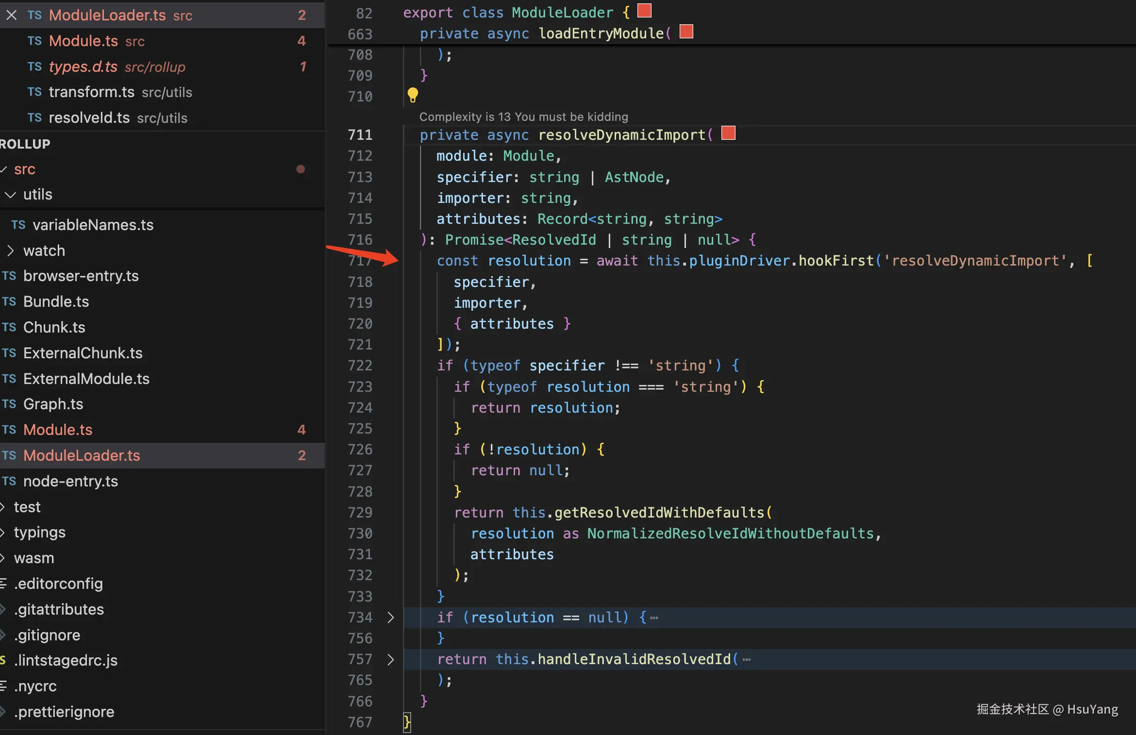1136x735 pixels.
Task: Click the red marker after ModuleLoader {
Action: tap(644, 11)
